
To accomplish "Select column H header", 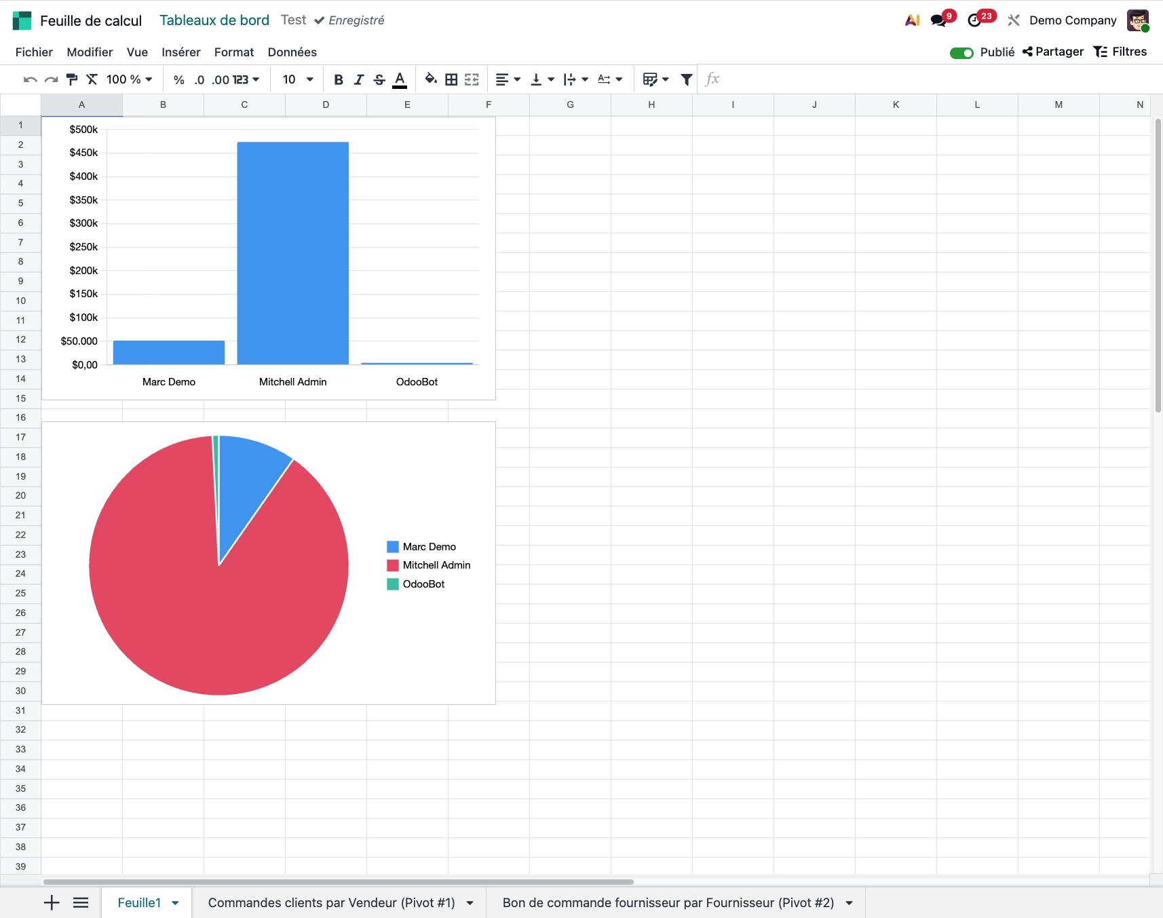I will [651, 104].
